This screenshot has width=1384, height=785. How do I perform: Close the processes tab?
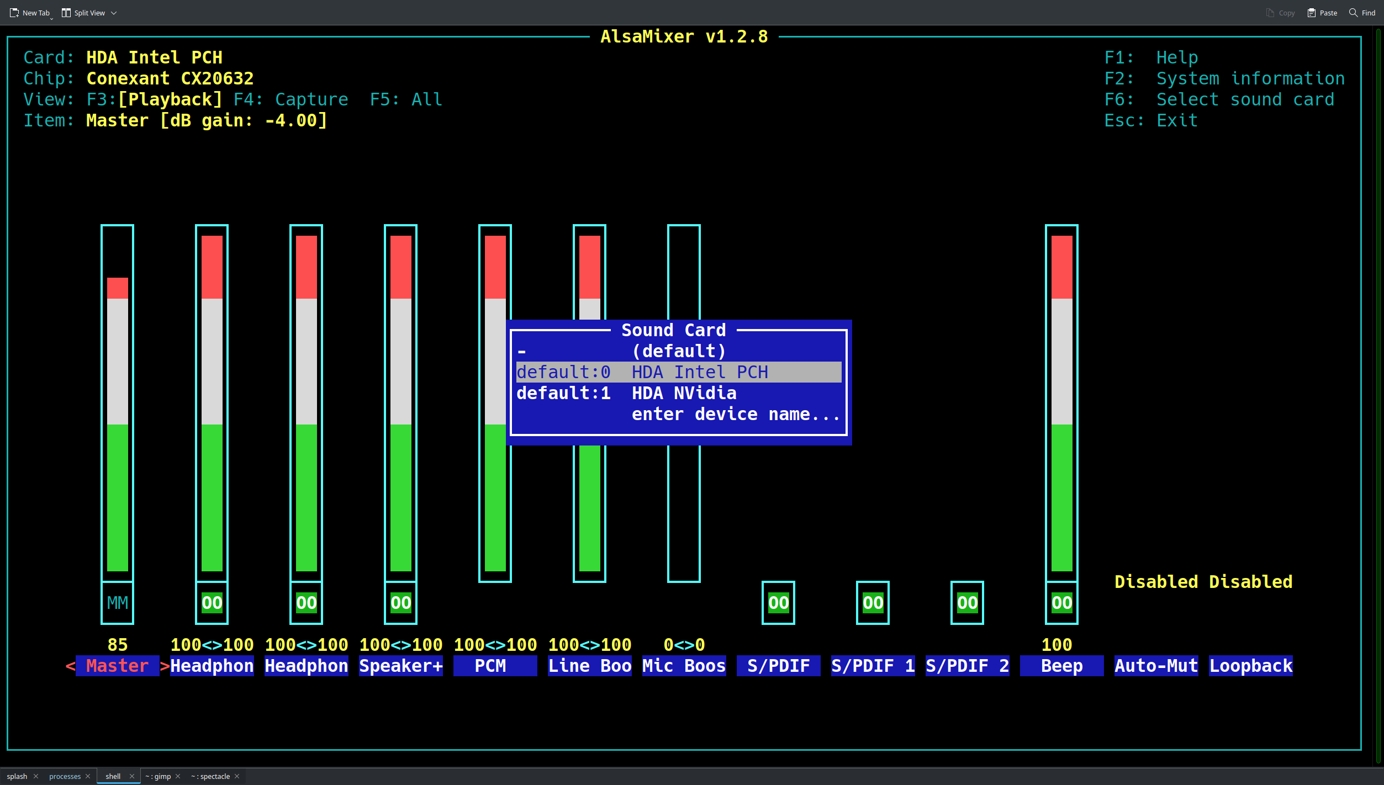88,776
